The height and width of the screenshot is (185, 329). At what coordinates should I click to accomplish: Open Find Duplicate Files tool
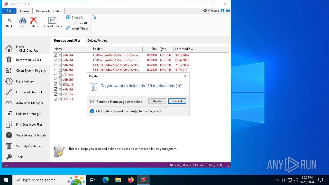point(26,124)
